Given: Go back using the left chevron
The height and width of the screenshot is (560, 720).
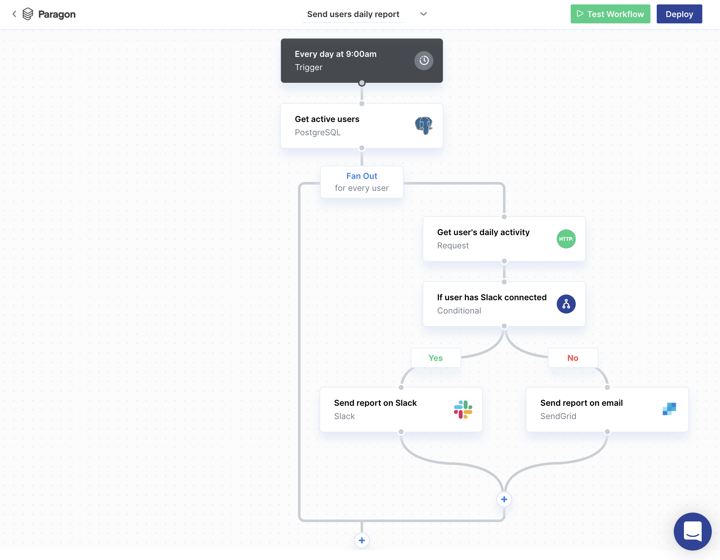Looking at the screenshot, I should (x=14, y=14).
